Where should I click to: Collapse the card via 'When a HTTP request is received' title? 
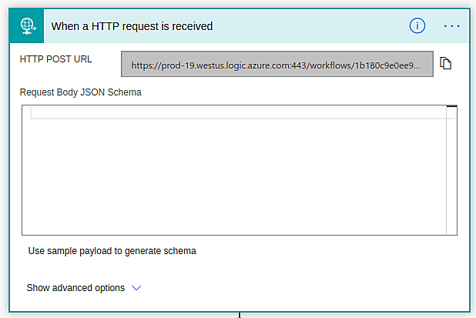click(132, 26)
